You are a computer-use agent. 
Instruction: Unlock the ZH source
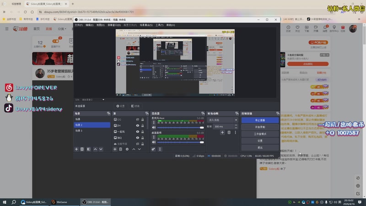point(143,125)
